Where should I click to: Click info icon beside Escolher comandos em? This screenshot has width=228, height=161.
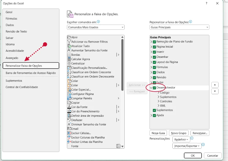coord(98,22)
